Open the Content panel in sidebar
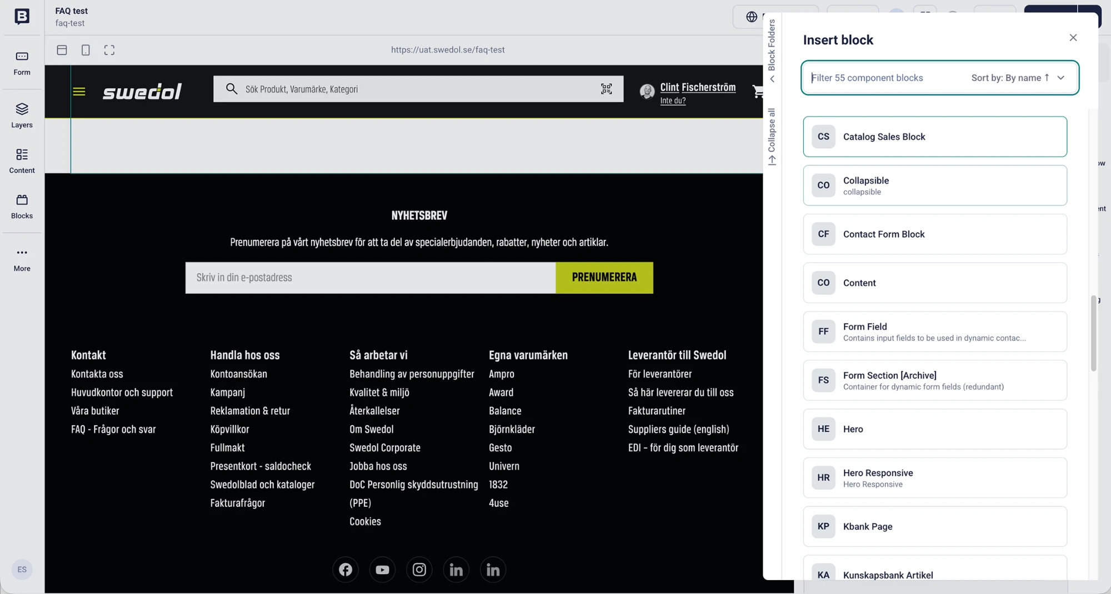1111x594 pixels. [22, 161]
